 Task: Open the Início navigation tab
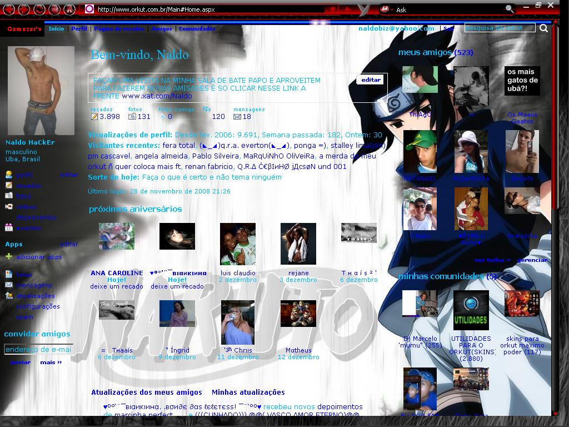click(56, 29)
